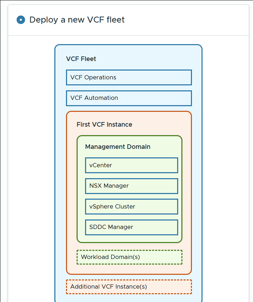Click orange area below the Workload Domain(s) box

pos(129,269)
